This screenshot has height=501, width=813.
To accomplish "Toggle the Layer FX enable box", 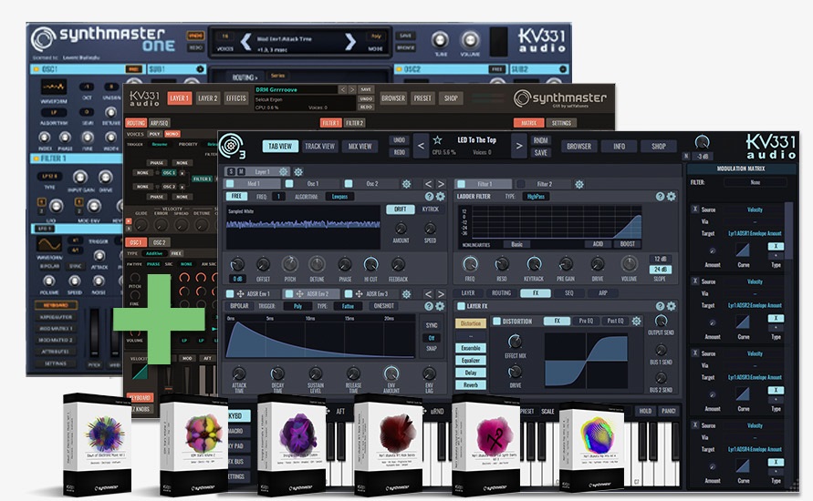I will click(461, 306).
